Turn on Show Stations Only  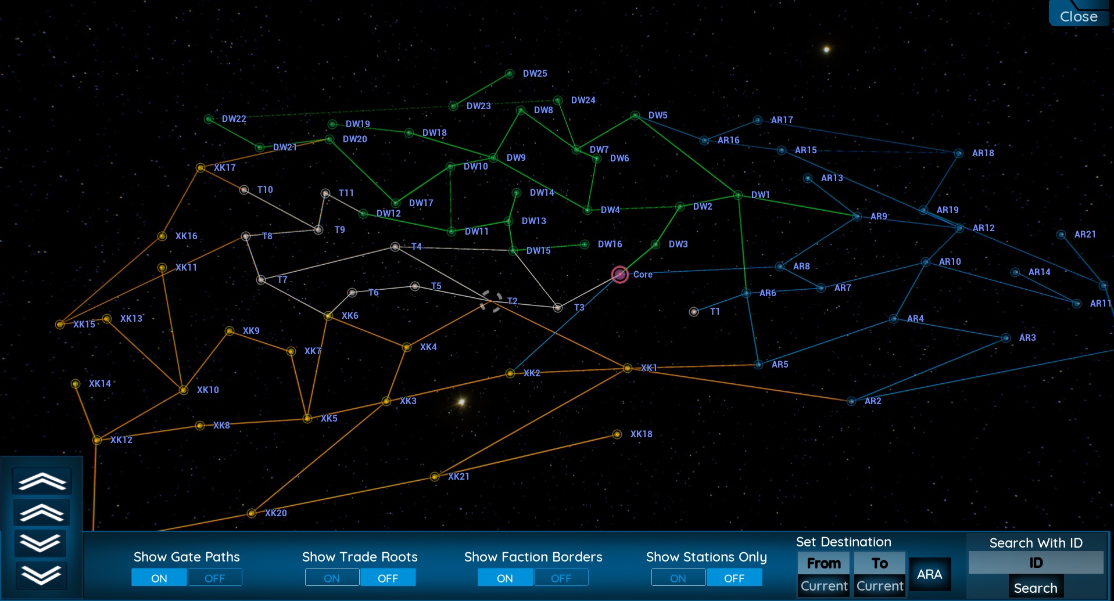coord(678,577)
